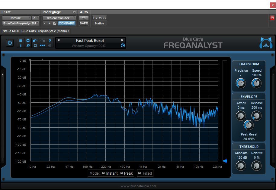Click the Attack value 0 ms
The image size is (276, 190).
[241, 107]
